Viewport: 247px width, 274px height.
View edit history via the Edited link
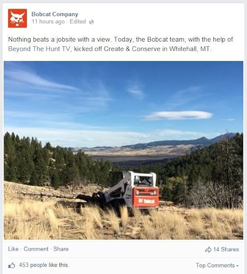point(78,21)
